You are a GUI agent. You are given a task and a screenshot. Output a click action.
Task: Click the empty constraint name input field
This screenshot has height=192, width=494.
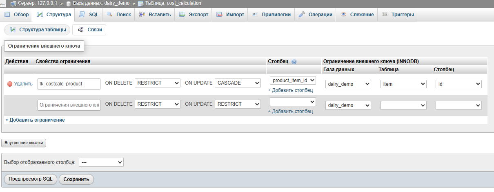point(69,105)
